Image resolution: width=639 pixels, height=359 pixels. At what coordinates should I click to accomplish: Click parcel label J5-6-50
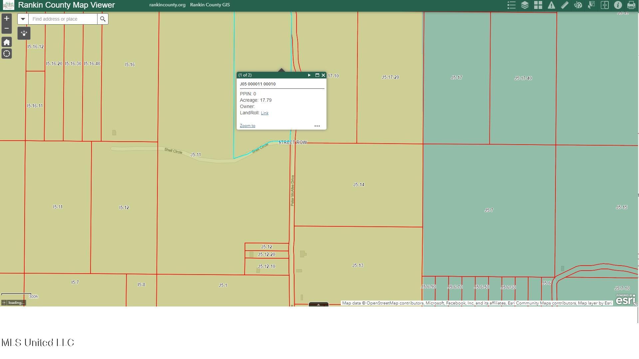tap(482, 287)
